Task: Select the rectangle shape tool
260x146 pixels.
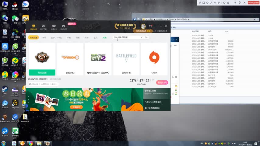Action: [x=203, y=3]
